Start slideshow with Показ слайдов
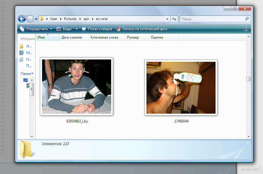 coord(97,29)
